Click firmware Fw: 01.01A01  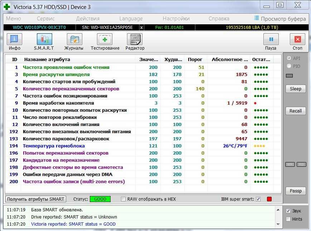pyautogui.click(x=169, y=27)
